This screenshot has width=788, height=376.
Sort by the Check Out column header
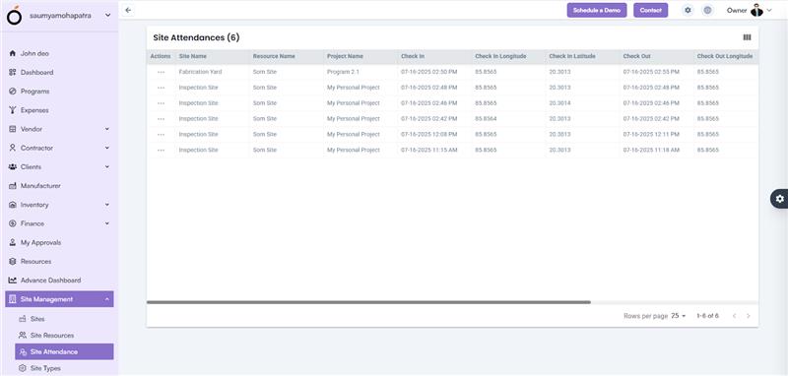[636, 56]
